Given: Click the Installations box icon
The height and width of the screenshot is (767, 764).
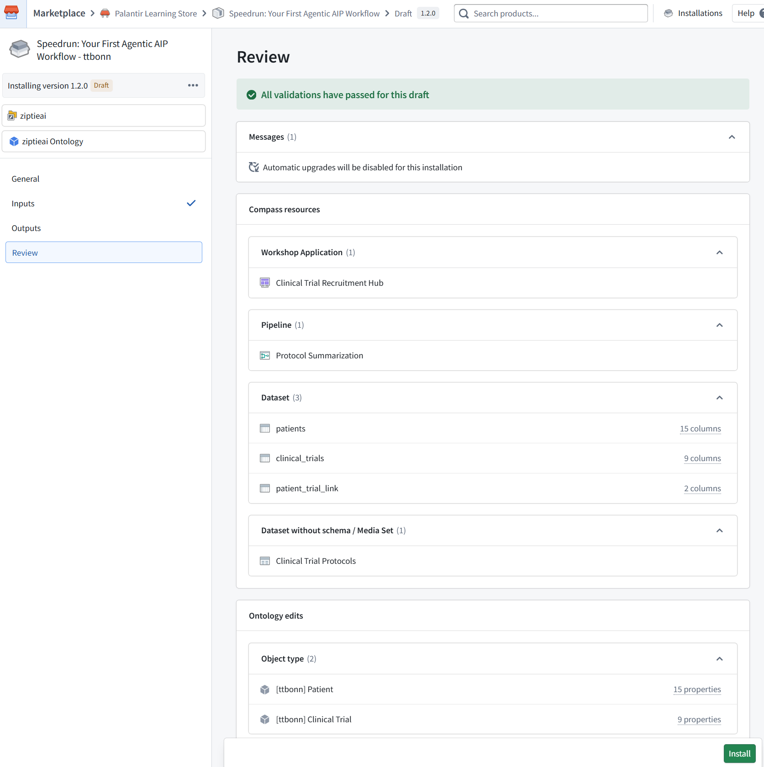Looking at the screenshot, I should [669, 13].
